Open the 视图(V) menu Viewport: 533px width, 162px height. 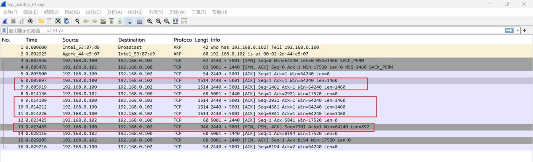pyautogui.click(x=51, y=12)
